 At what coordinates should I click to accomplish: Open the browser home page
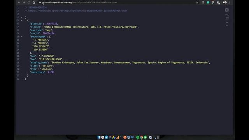click(x=34, y=2)
